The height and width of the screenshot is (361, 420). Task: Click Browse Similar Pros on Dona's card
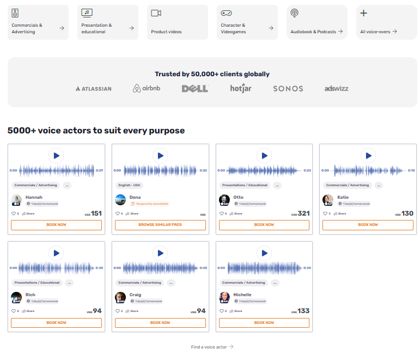point(160,225)
